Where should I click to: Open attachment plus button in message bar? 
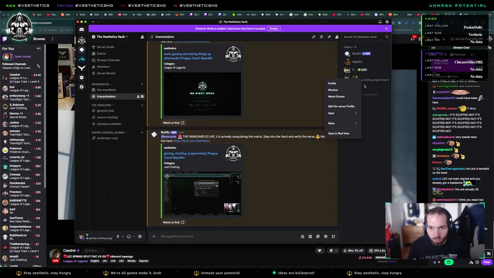[x=154, y=236]
